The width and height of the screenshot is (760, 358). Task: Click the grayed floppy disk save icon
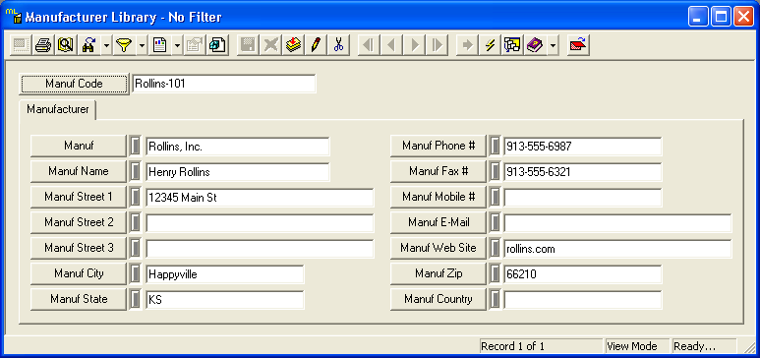(248, 45)
